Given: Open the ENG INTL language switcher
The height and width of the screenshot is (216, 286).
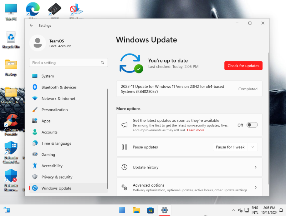Looking at the screenshot, I should [255, 210].
